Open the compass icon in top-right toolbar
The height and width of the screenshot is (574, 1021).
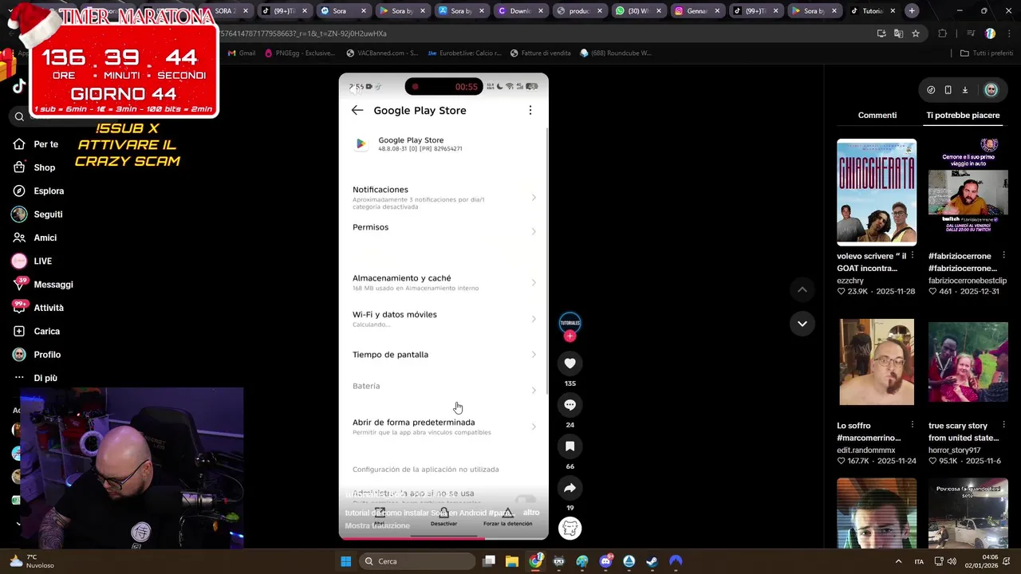pyautogui.click(x=931, y=90)
